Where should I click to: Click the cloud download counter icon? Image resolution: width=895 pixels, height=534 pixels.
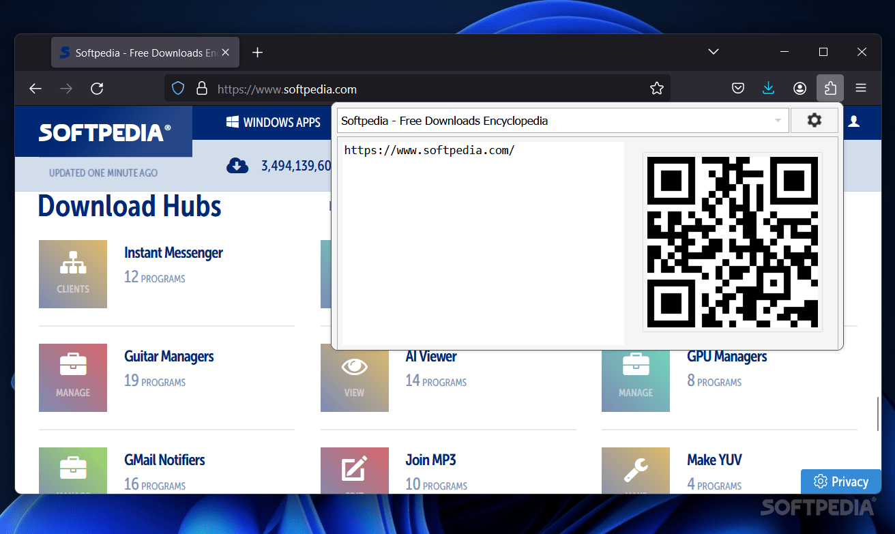point(237,165)
